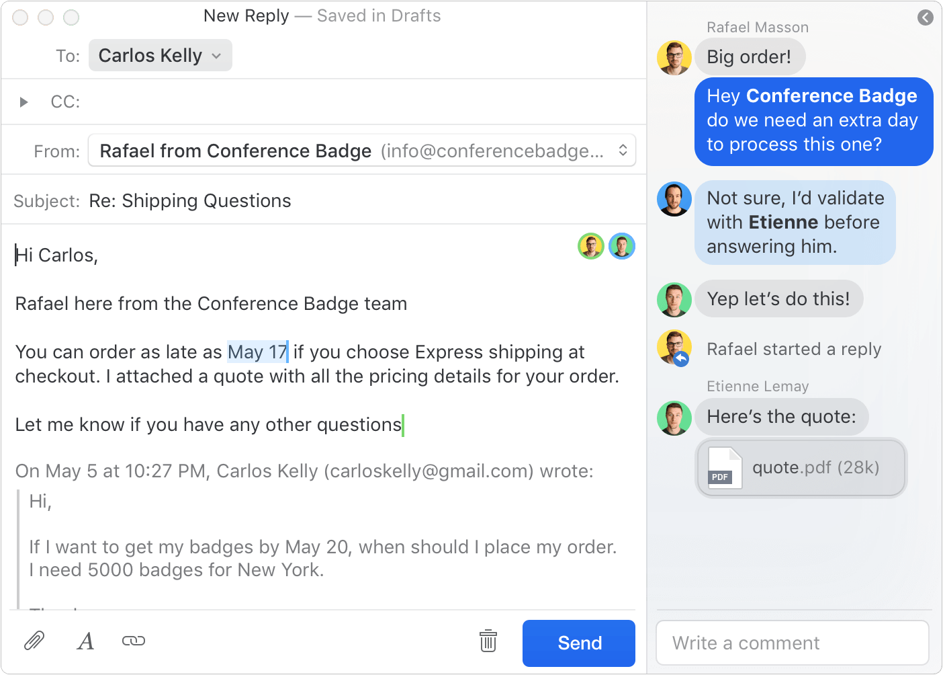Click the Re: Shipping Questions subject field
943x675 pixels.
coord(190,201)
